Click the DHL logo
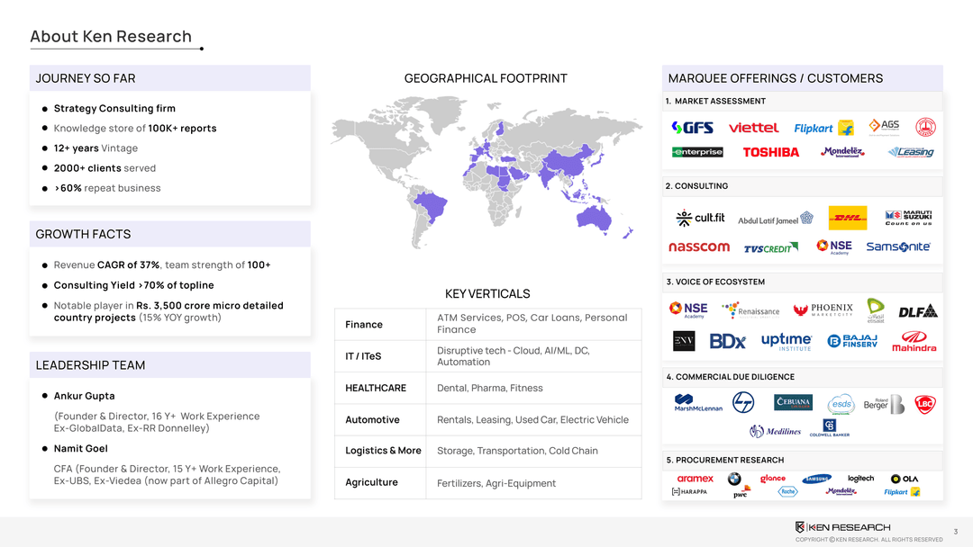 (847, 218)
